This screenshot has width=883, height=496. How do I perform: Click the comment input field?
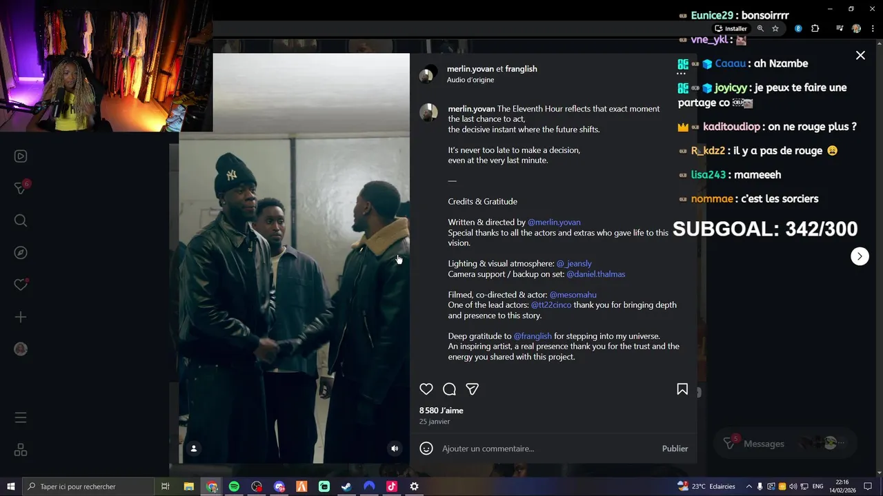pyautogui.click(x=548, y=448)
